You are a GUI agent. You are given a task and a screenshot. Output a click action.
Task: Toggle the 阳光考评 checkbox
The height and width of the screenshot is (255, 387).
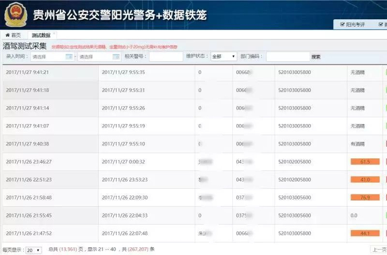(x=342, y=24)
